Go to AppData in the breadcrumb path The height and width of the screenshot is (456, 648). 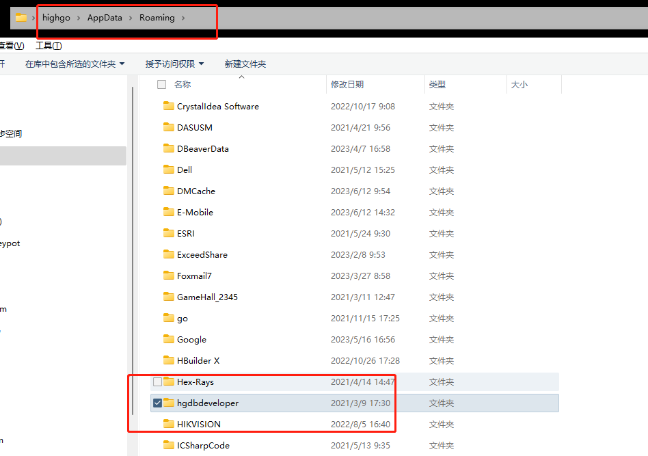pyautogui.click(x=105, y=18)
